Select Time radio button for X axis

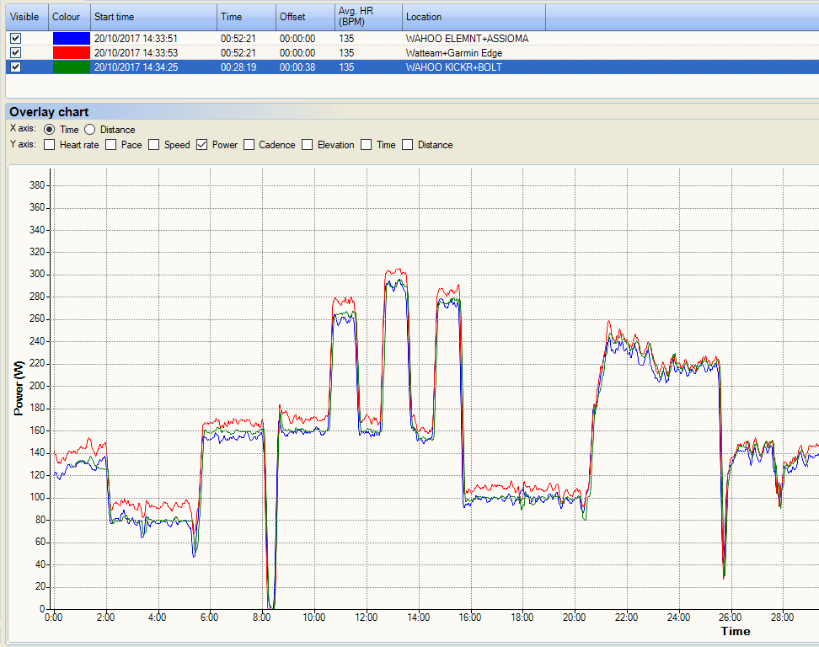(49, 130)
